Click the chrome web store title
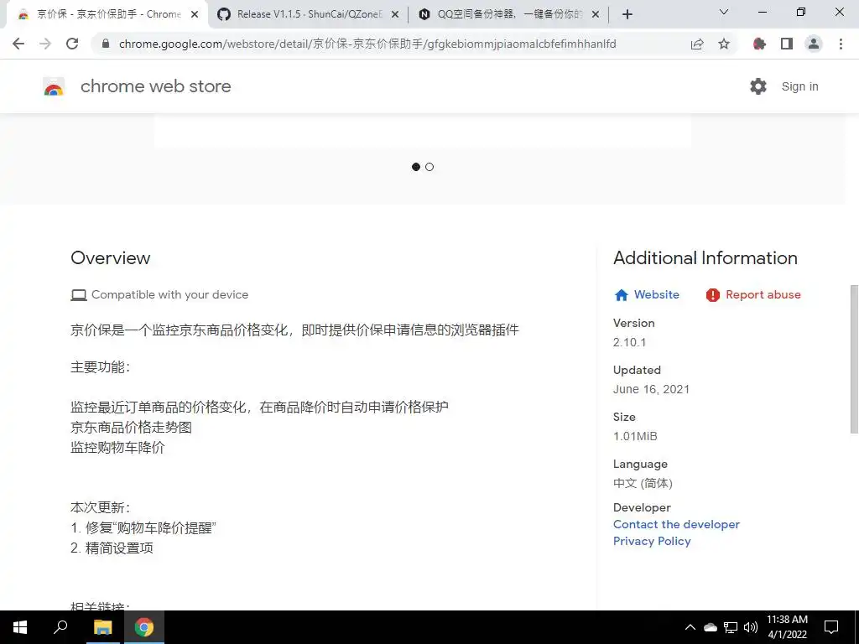859x644 pixels. [155, 86]
